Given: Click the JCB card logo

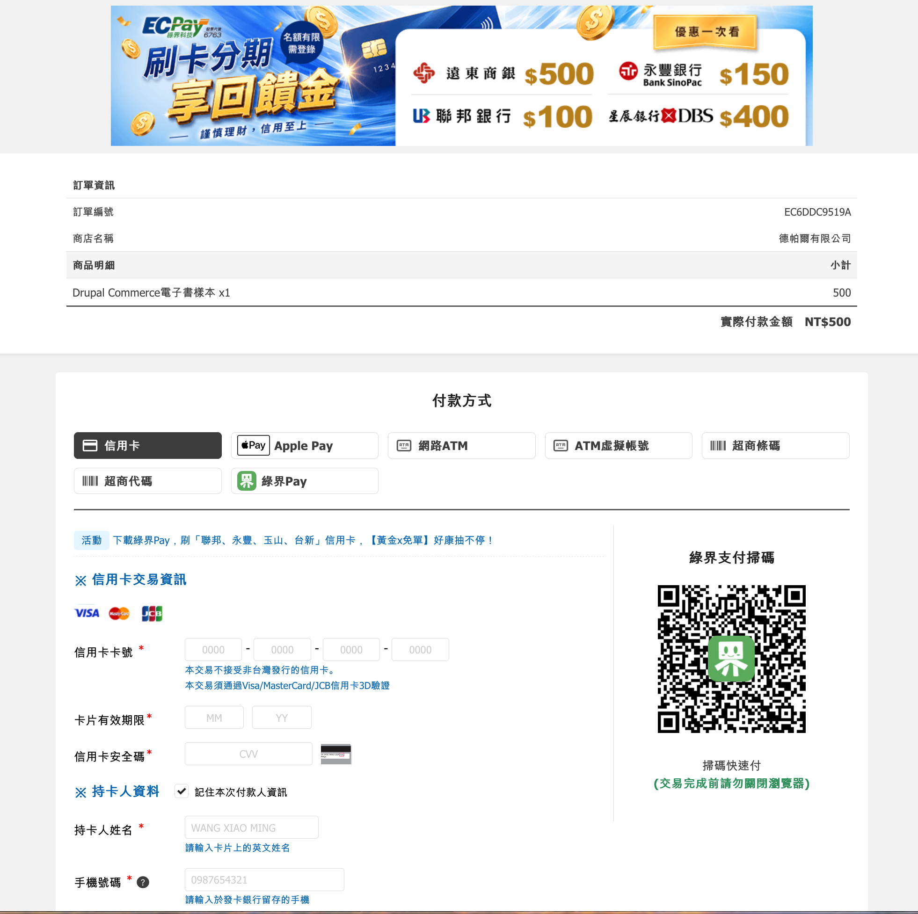Looking at the screenshot, I should tap(152, 613).
